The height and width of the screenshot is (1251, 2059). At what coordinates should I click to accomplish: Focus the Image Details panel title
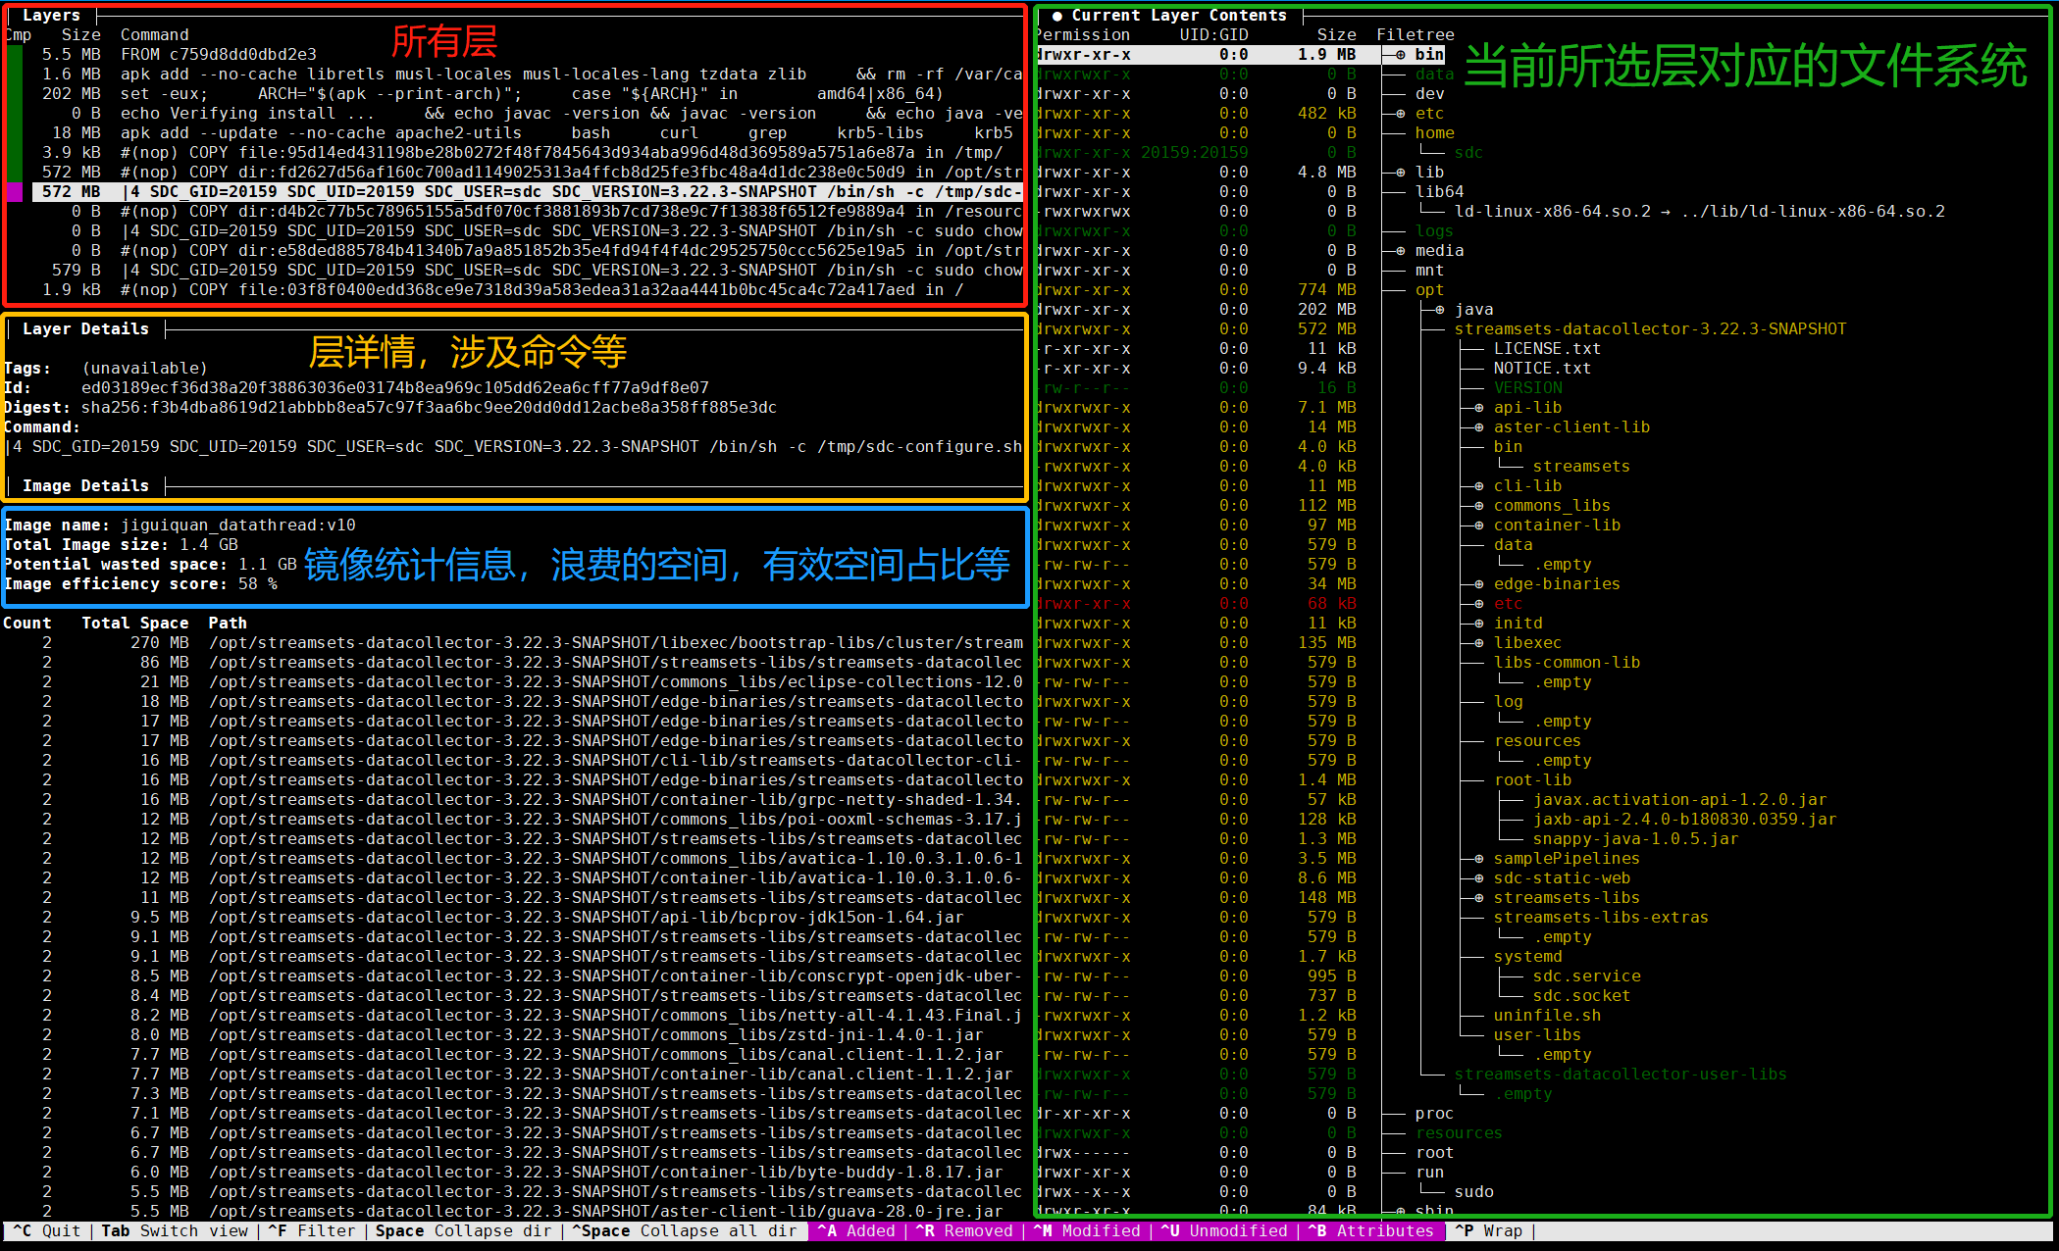point(86,486)
